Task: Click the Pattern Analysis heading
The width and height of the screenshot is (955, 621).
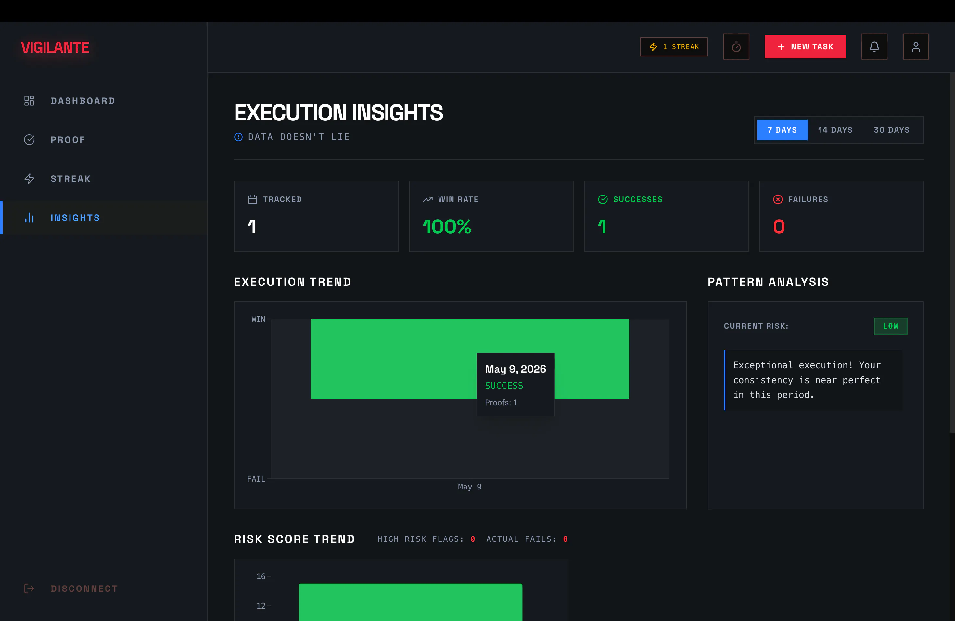Action: click(768, 282)
